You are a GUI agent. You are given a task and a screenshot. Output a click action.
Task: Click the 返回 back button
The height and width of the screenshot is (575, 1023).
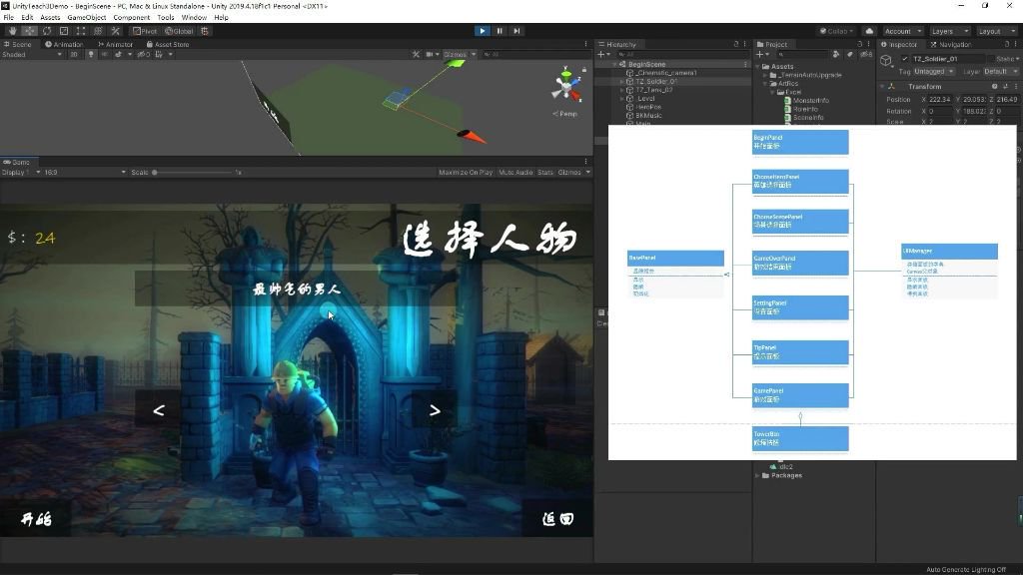556,519
